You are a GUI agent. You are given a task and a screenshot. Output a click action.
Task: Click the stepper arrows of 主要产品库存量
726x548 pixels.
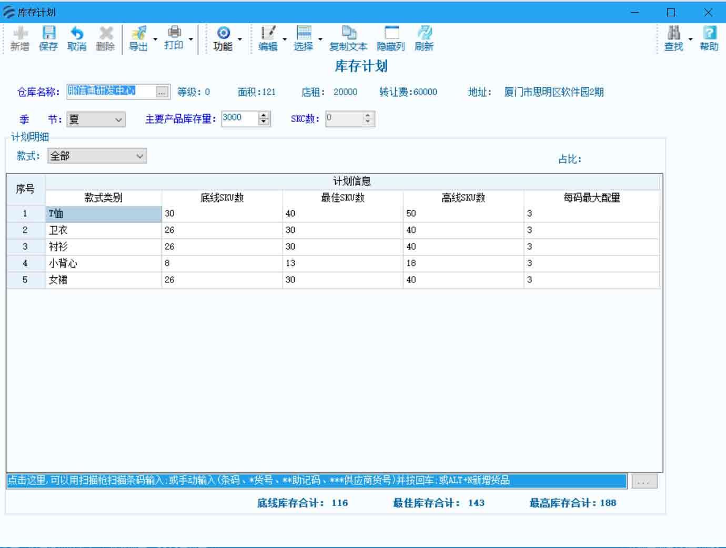[x=264, y=118]
